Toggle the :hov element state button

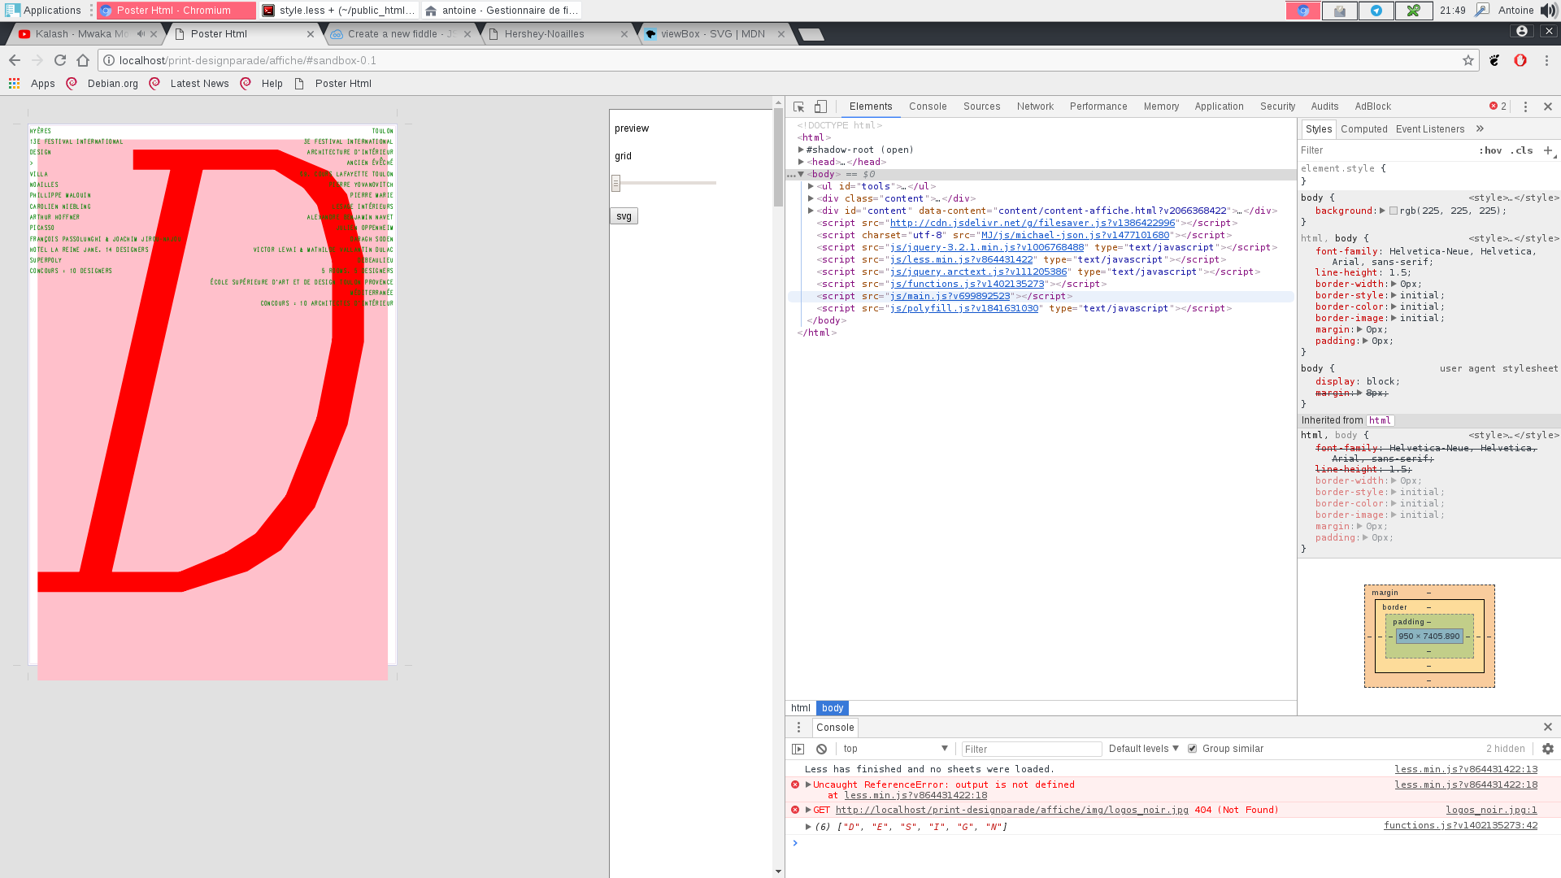point(1489,150)
